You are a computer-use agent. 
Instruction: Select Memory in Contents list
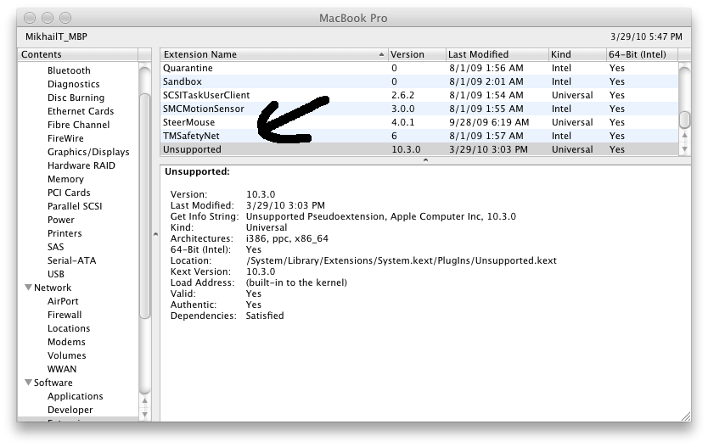[x=65, y=179]
